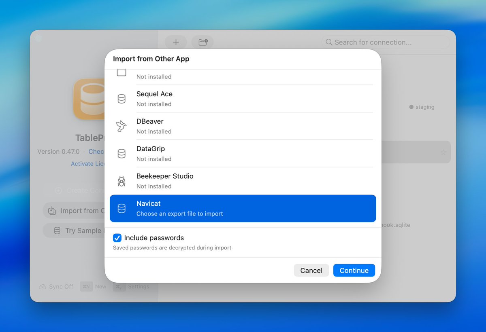The image size is (486, 332).
Task: Select the Sequel Ace row
Action: [243, 99]
